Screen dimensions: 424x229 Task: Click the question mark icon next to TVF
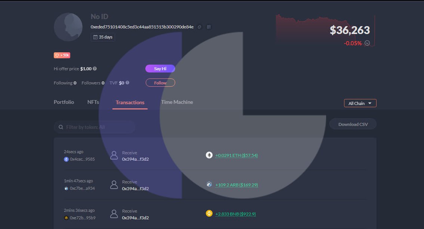(x=127, y=83)
